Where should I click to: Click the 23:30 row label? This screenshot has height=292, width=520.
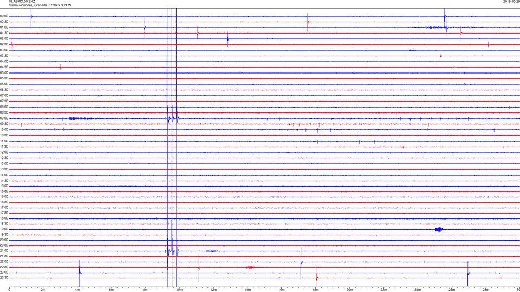tap(4, 278)
